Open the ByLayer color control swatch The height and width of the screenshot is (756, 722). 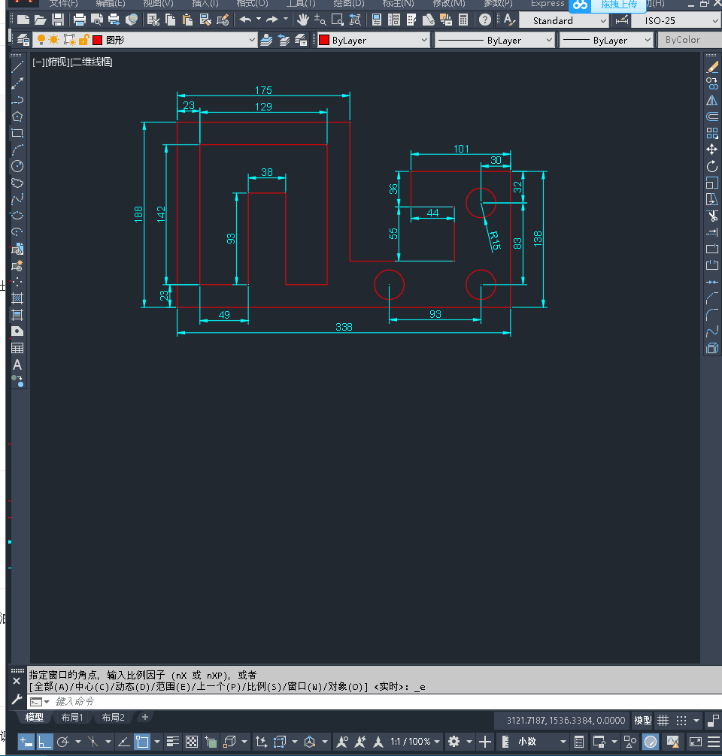coord(373,40)
